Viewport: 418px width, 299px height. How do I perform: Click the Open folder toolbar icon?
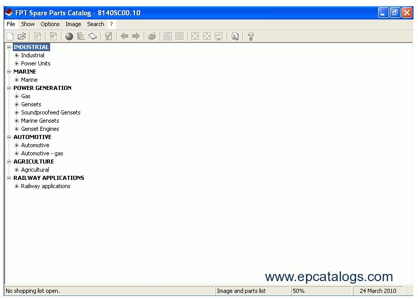tap(21, 36)
